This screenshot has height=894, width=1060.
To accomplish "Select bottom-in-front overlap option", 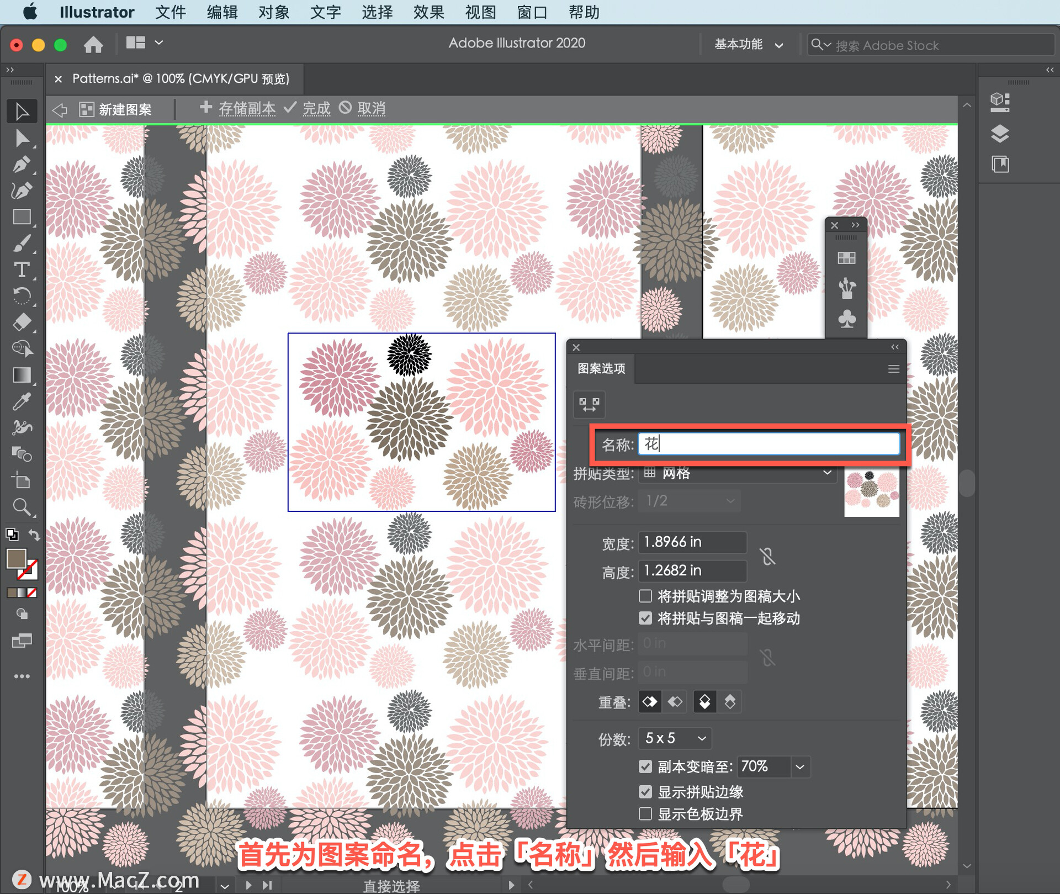I will (x=730, y=702).
